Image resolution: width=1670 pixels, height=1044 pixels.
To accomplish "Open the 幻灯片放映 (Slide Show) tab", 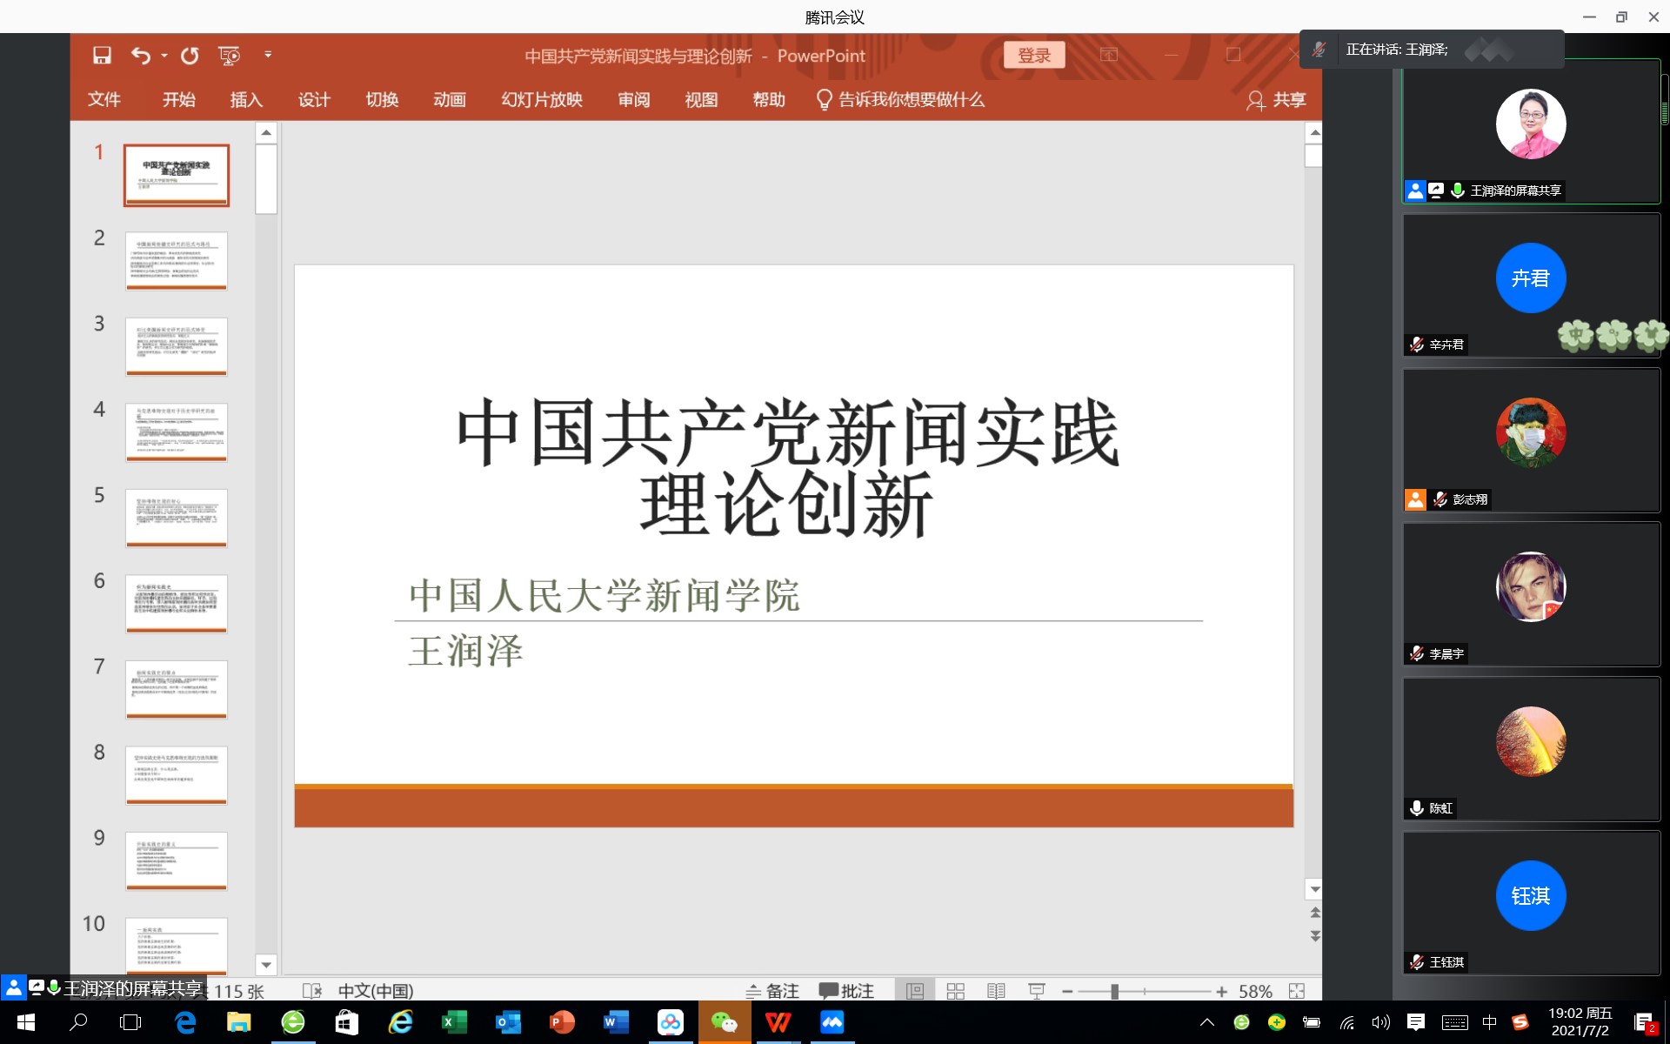I will click(541, 100).
